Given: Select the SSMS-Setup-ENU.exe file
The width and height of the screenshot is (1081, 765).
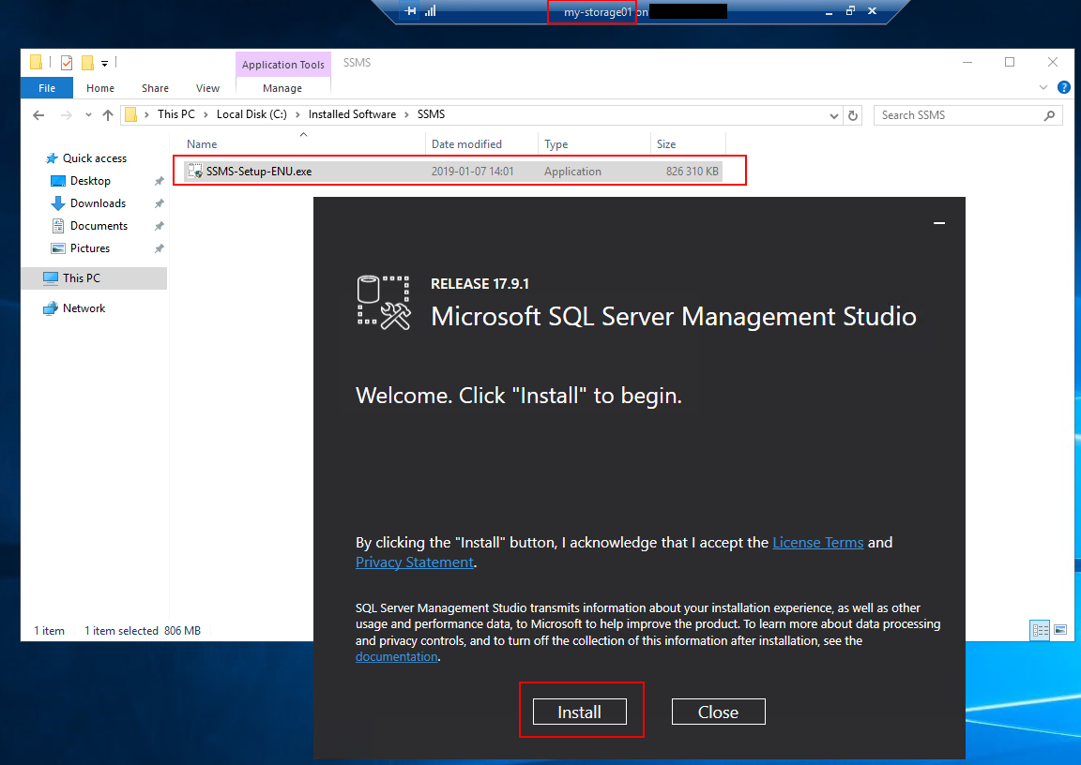Looking at the screenshot, I should point(453,172).
